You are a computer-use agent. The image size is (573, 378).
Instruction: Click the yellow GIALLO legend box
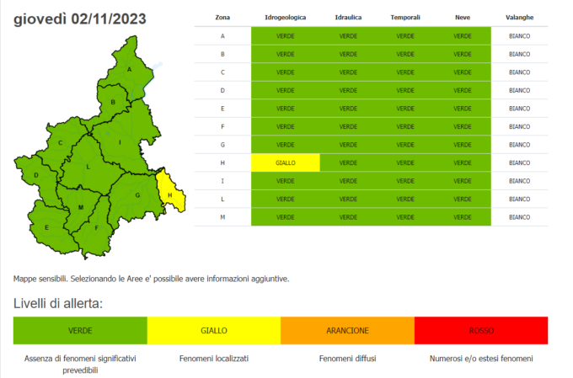pyautogui.click(x=213, y=331)
